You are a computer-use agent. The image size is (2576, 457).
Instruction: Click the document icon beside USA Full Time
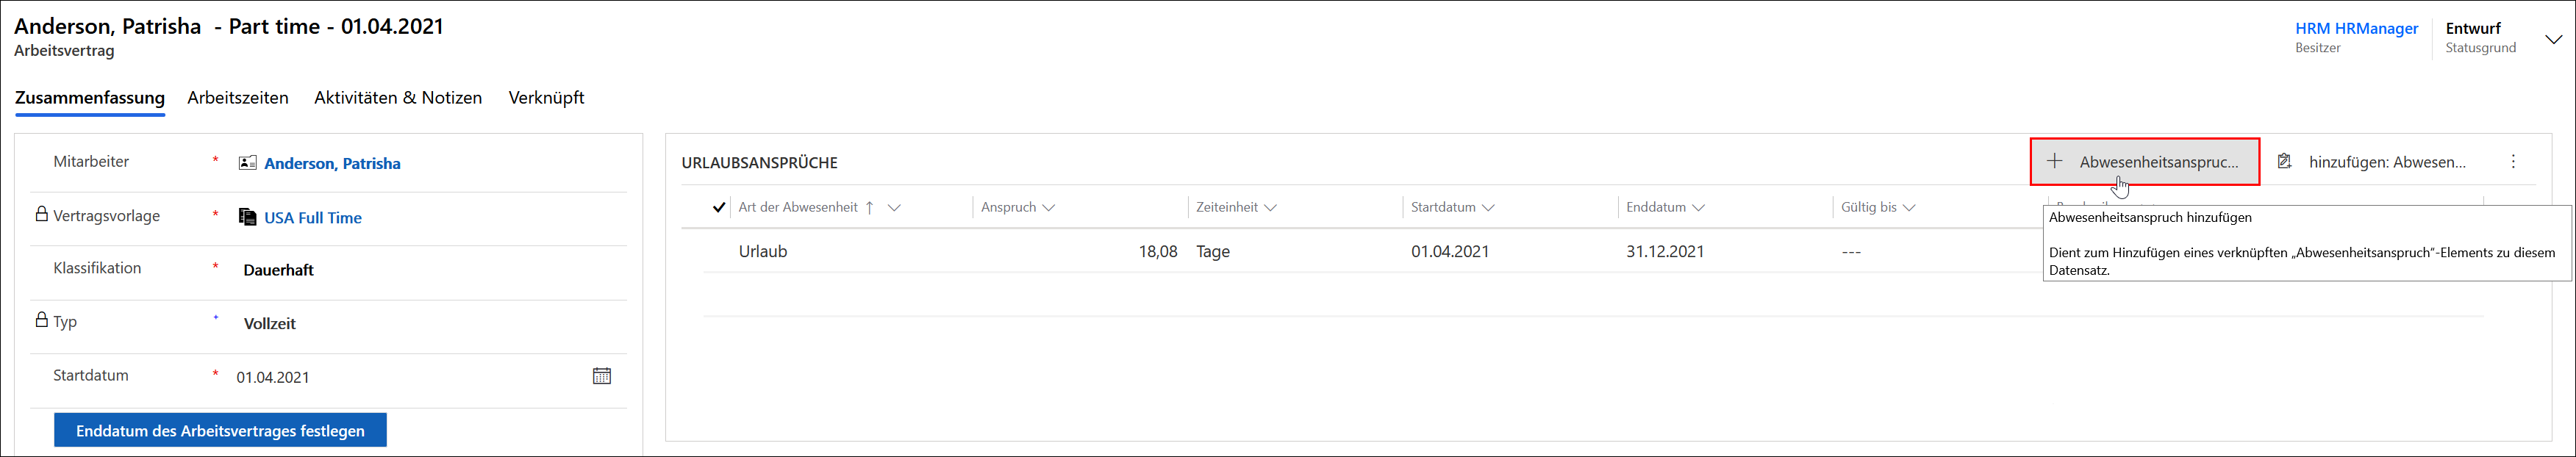[x=248, y=217]
